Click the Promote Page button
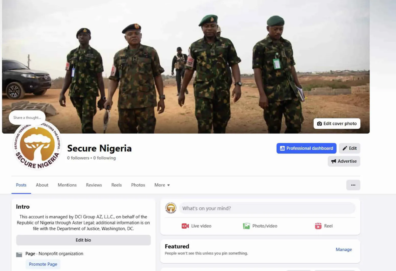The height and width of the screenshot is (271, 396). click(43, 264)
